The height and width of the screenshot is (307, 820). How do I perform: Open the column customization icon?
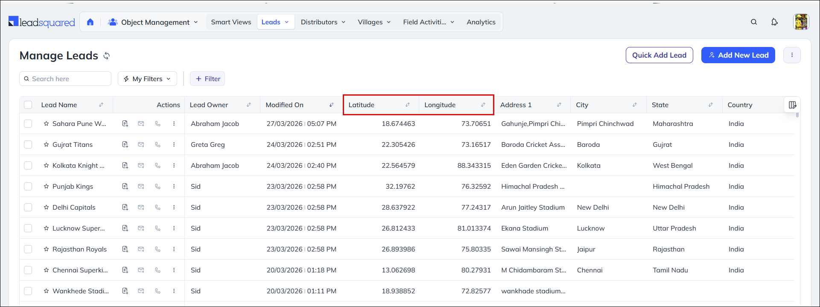click(793, 105)
